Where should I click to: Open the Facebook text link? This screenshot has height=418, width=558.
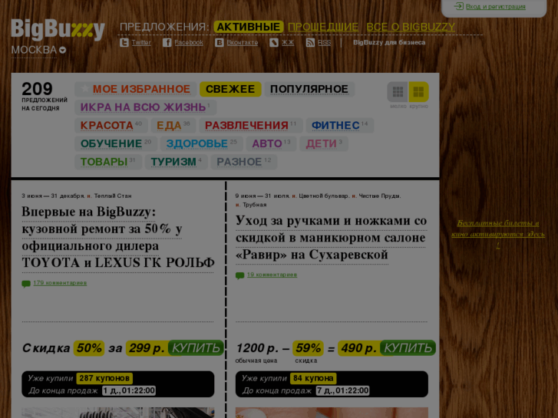coord(189,43)
